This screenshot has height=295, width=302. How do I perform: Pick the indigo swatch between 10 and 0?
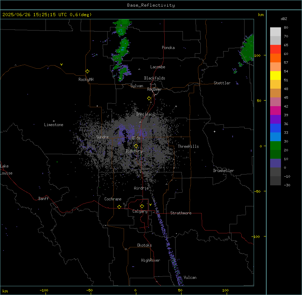coord(275,163)
